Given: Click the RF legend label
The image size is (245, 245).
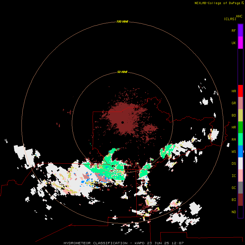Looking at the screenshot, I should [x=234, y=30].
